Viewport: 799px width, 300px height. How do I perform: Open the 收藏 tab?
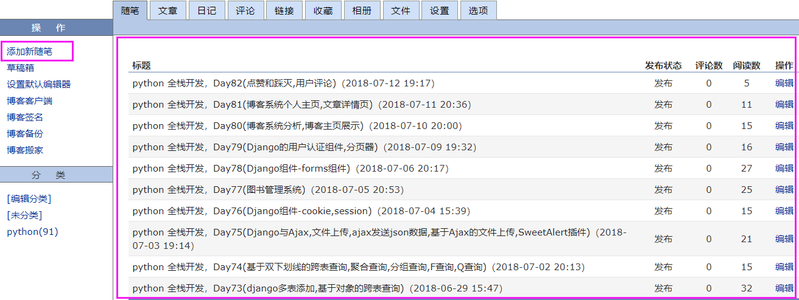323,10
